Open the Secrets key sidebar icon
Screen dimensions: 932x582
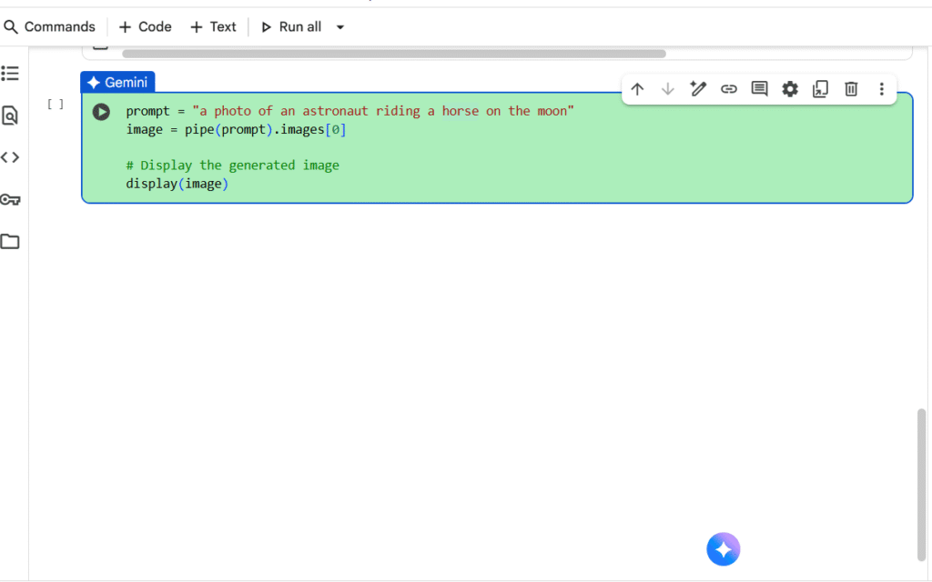[10, 199]
